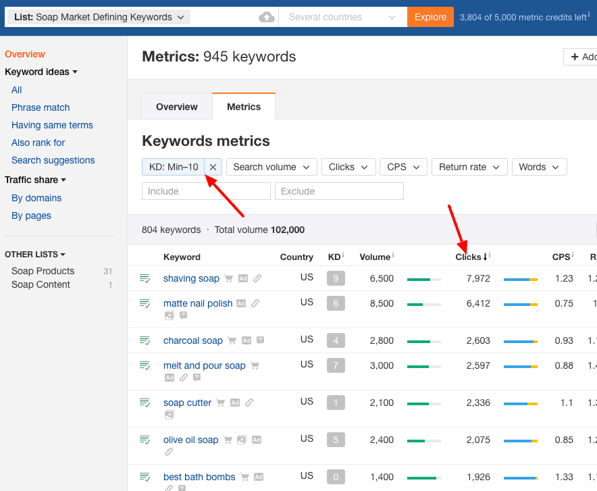Click the image pack icon for olive oil soap
This screenshot has height=491, width=597.
241,440
